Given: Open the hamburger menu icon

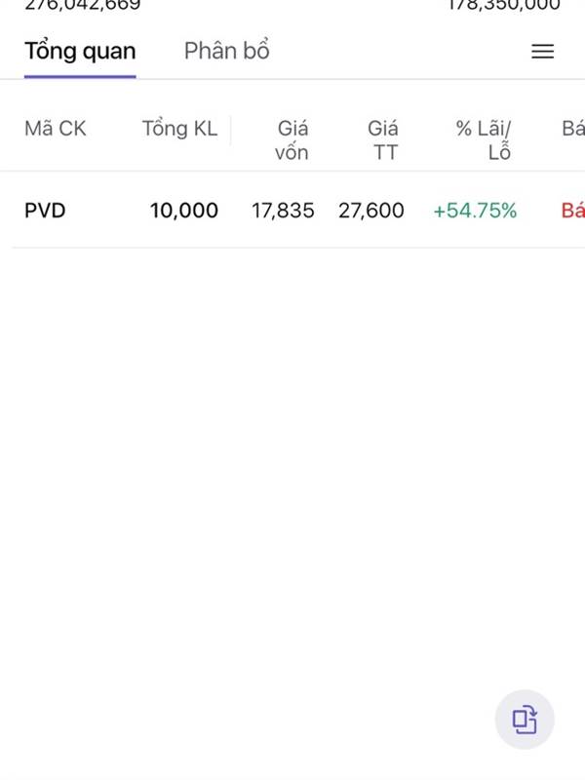Looking at the screenshot, I should pos(542,52).
